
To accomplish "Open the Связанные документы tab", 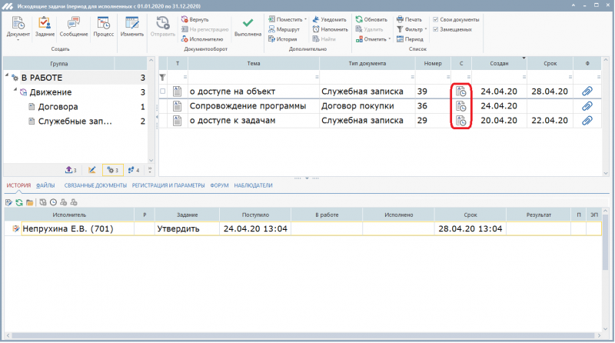I will tap(95, 185).
